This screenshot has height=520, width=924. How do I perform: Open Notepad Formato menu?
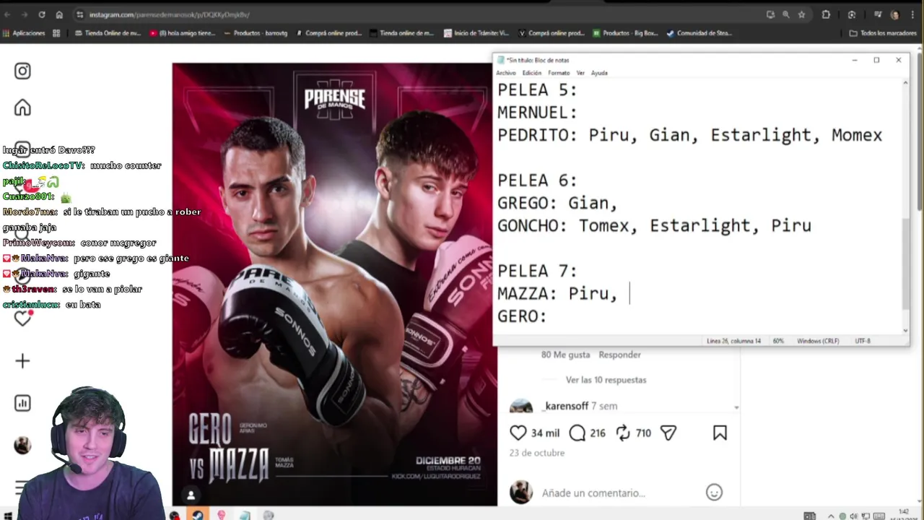tap(559, 73)
